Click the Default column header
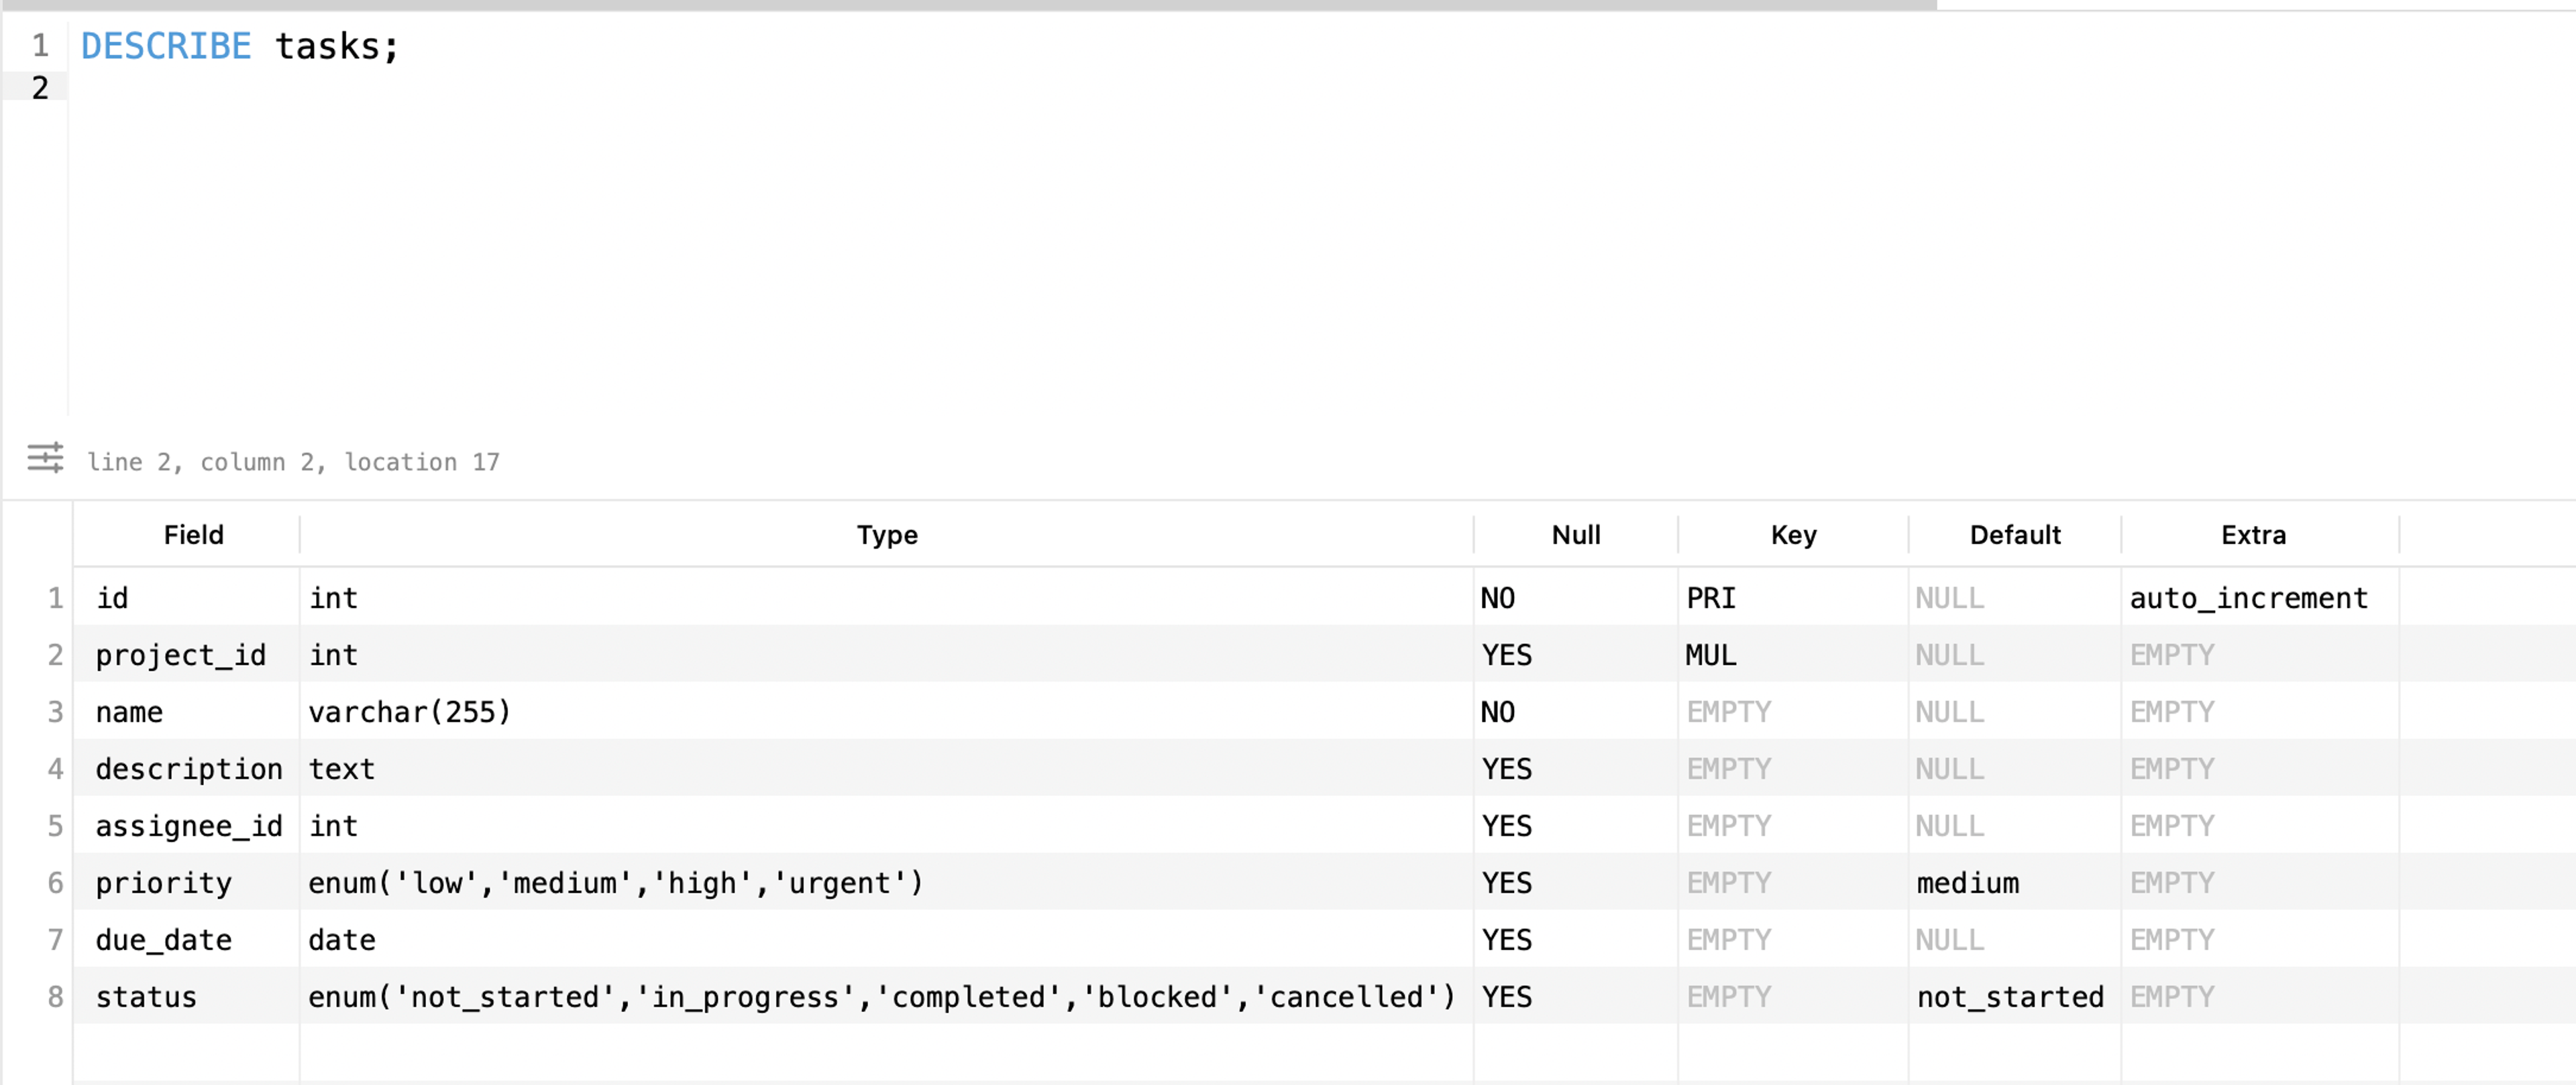 pos(2014,535)
